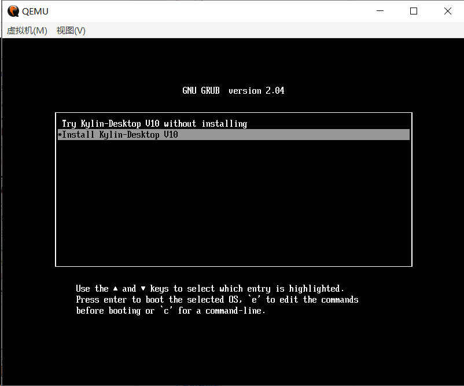Click the asterisk marker beside the Install entry
The height and width of the screenshot is (386, 464).
click(x=60, y=135)
